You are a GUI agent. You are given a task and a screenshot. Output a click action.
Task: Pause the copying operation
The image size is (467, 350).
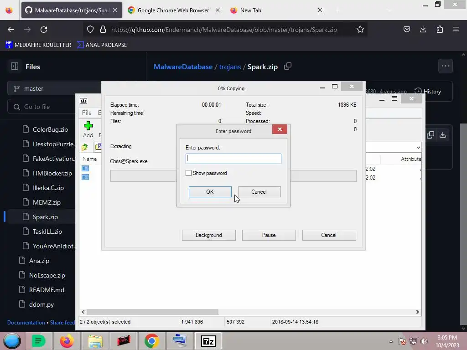(x=269, y=235)
